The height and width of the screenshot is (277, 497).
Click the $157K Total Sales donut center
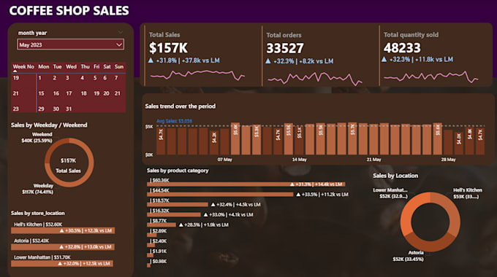pyautogui.click(x=68, y=165)
